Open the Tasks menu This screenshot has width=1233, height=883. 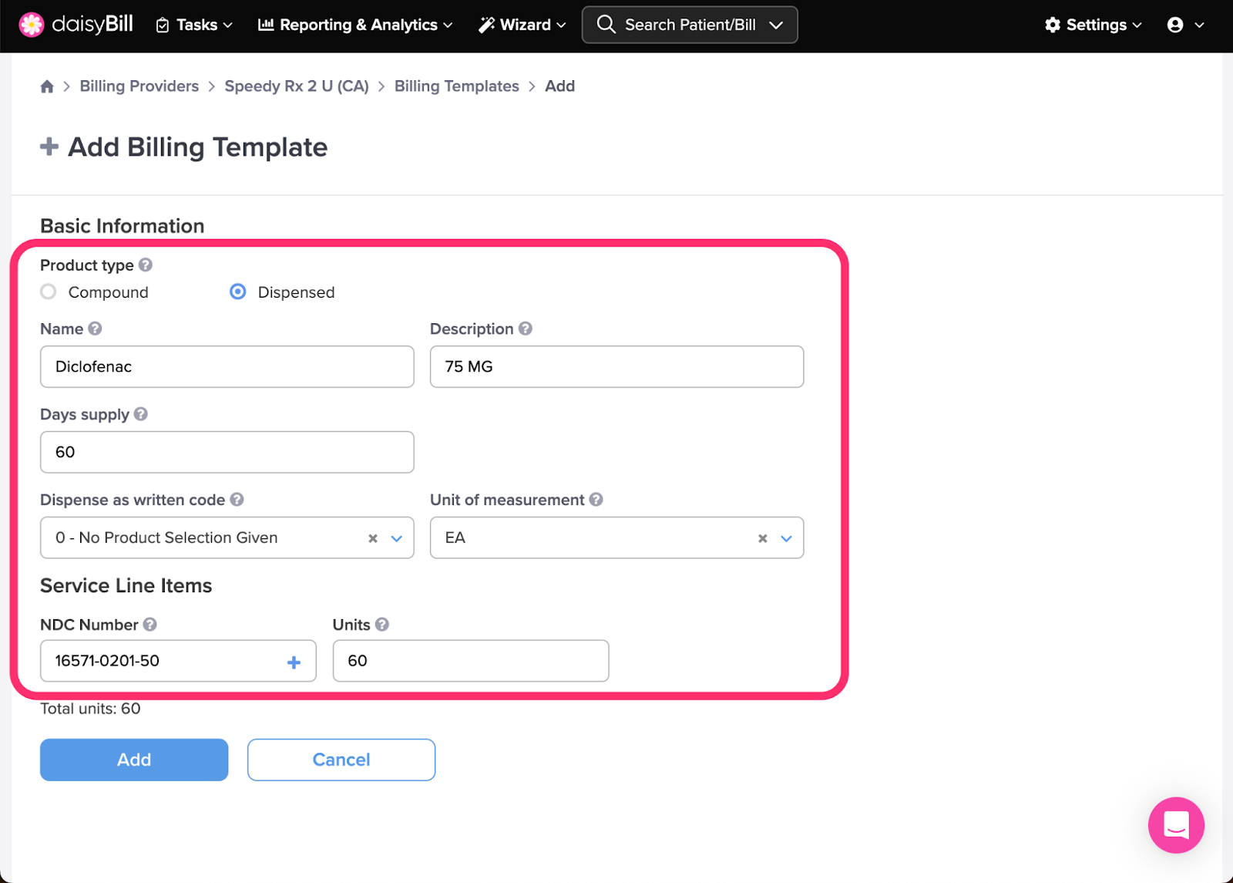pyautogui.click(x=194, y=25)
